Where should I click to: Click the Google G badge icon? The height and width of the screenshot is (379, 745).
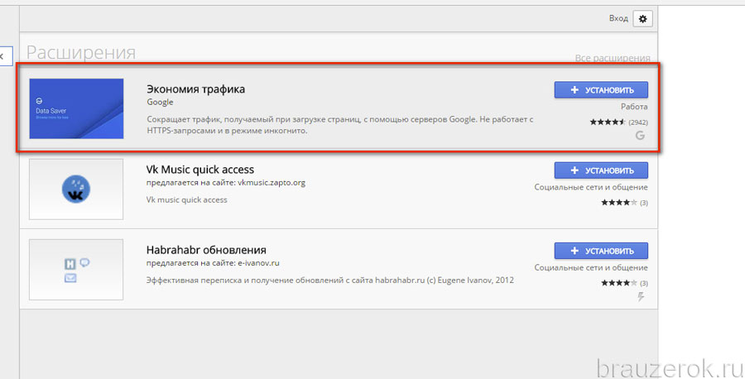(x=640, y=136)
